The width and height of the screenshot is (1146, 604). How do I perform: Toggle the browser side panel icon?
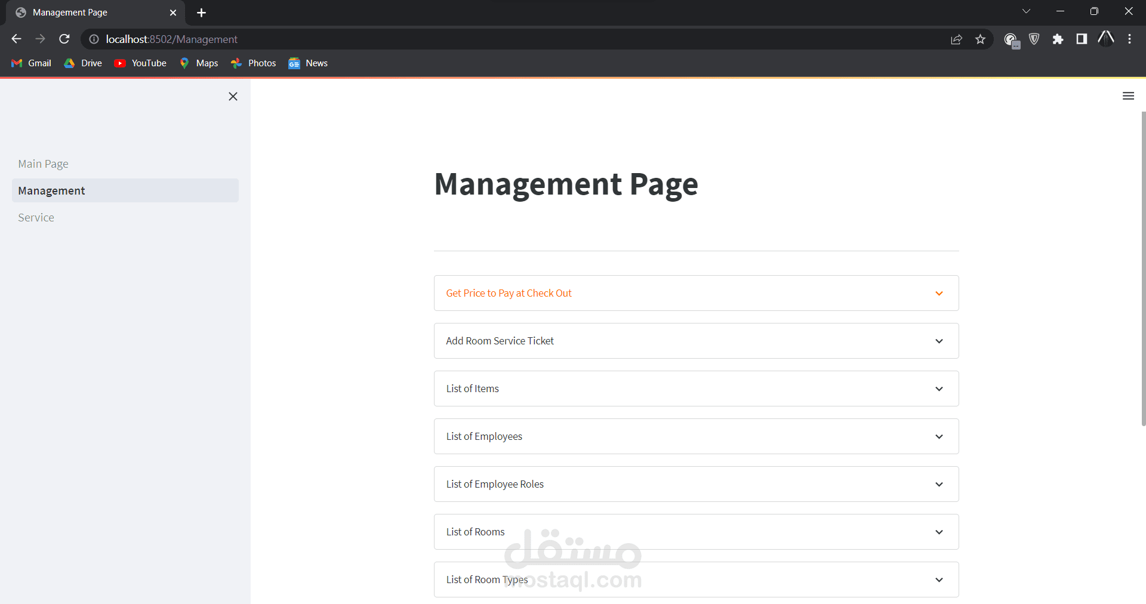pos(1082,39)
